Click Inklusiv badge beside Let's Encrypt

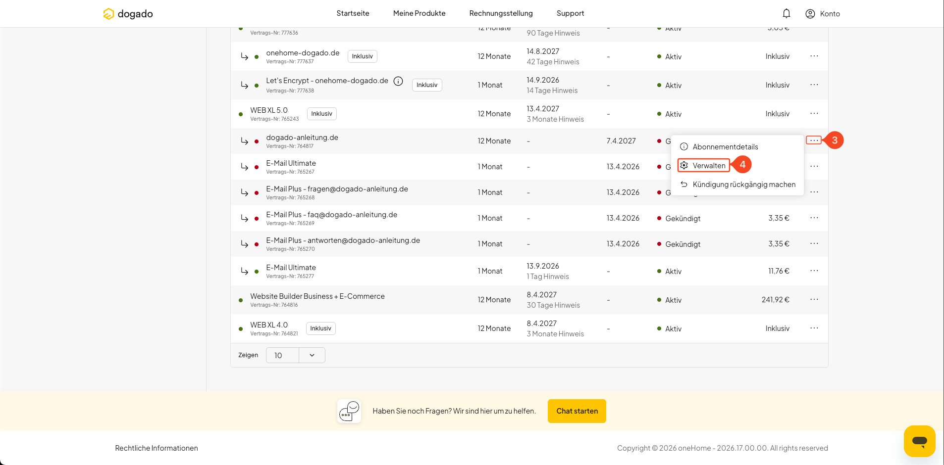point(427,85)
